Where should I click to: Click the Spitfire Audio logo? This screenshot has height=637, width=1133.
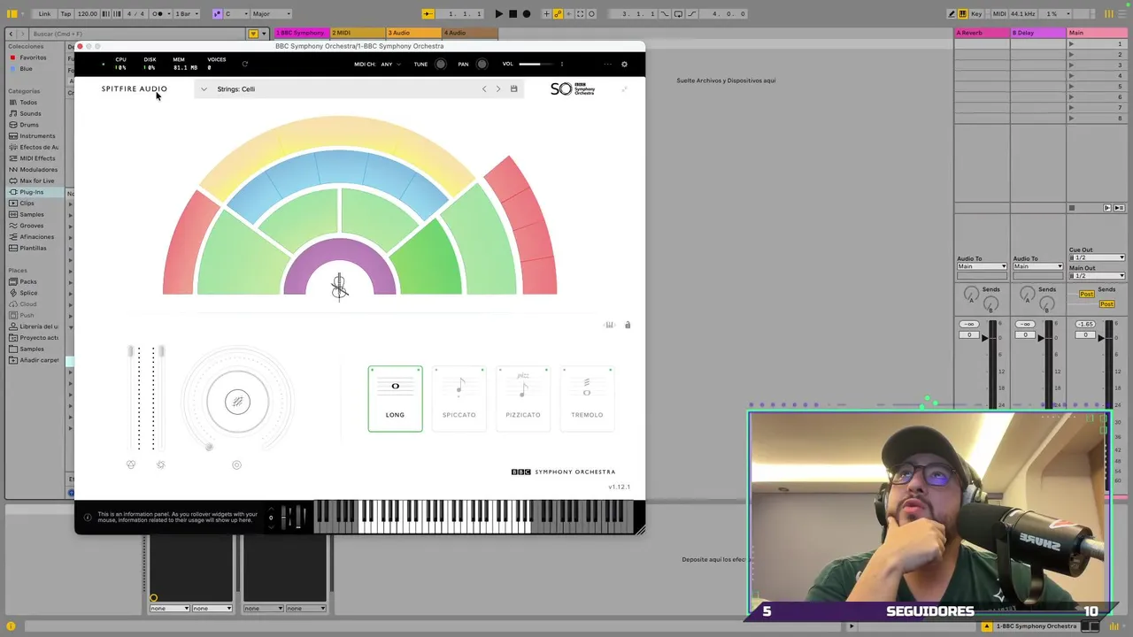pyautogui.click(x=134, y=88)
